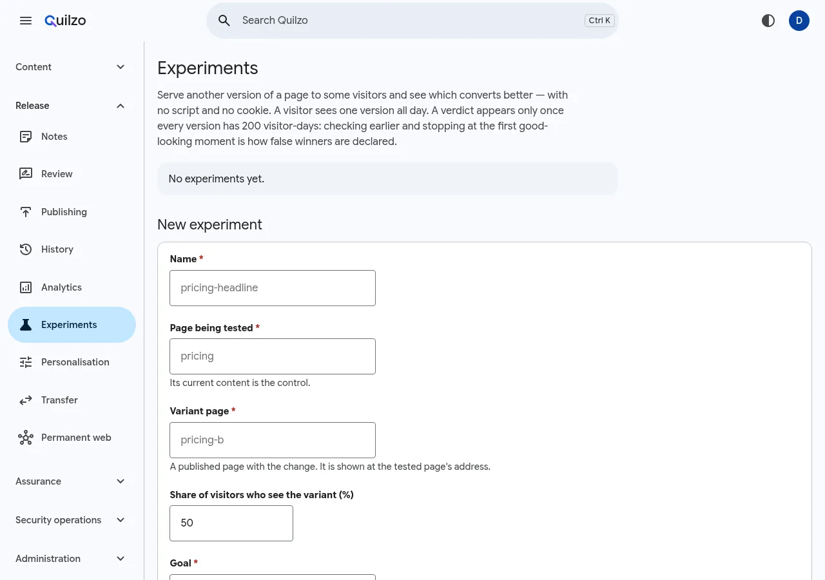Click the Variant page field
The height and width of the screenshot is (580, 825).
[273, 440]
